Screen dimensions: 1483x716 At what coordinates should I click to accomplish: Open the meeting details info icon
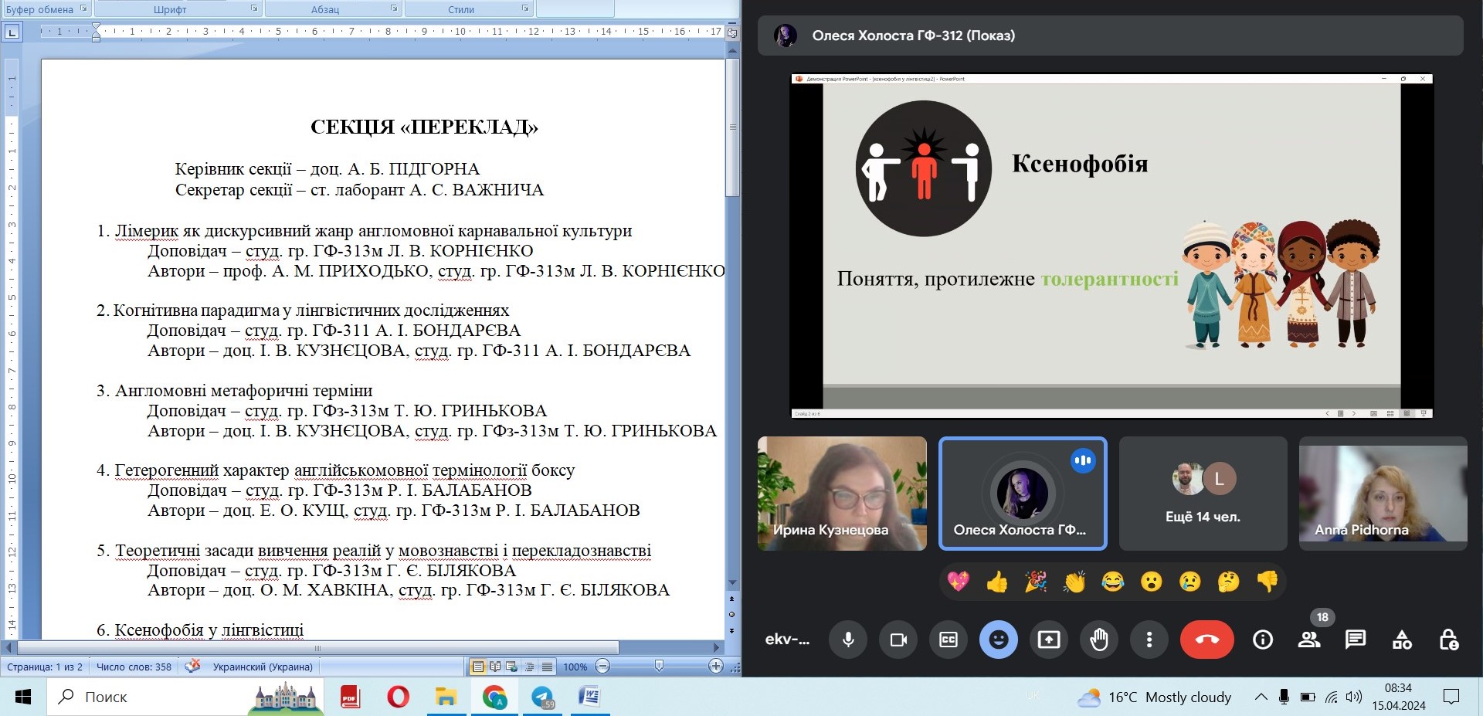tap(1263, 640)
